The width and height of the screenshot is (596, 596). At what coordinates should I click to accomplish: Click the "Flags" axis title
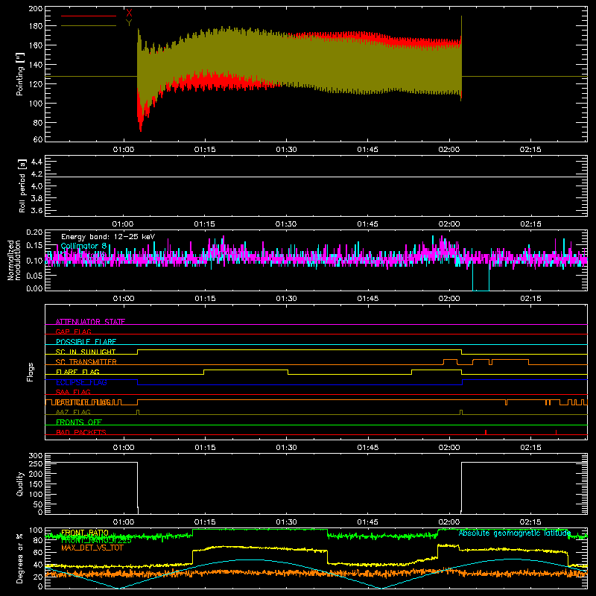31,372
